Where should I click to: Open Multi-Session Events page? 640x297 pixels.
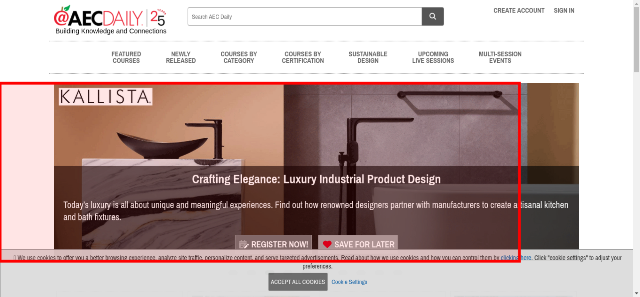click(x=500, y=58)
